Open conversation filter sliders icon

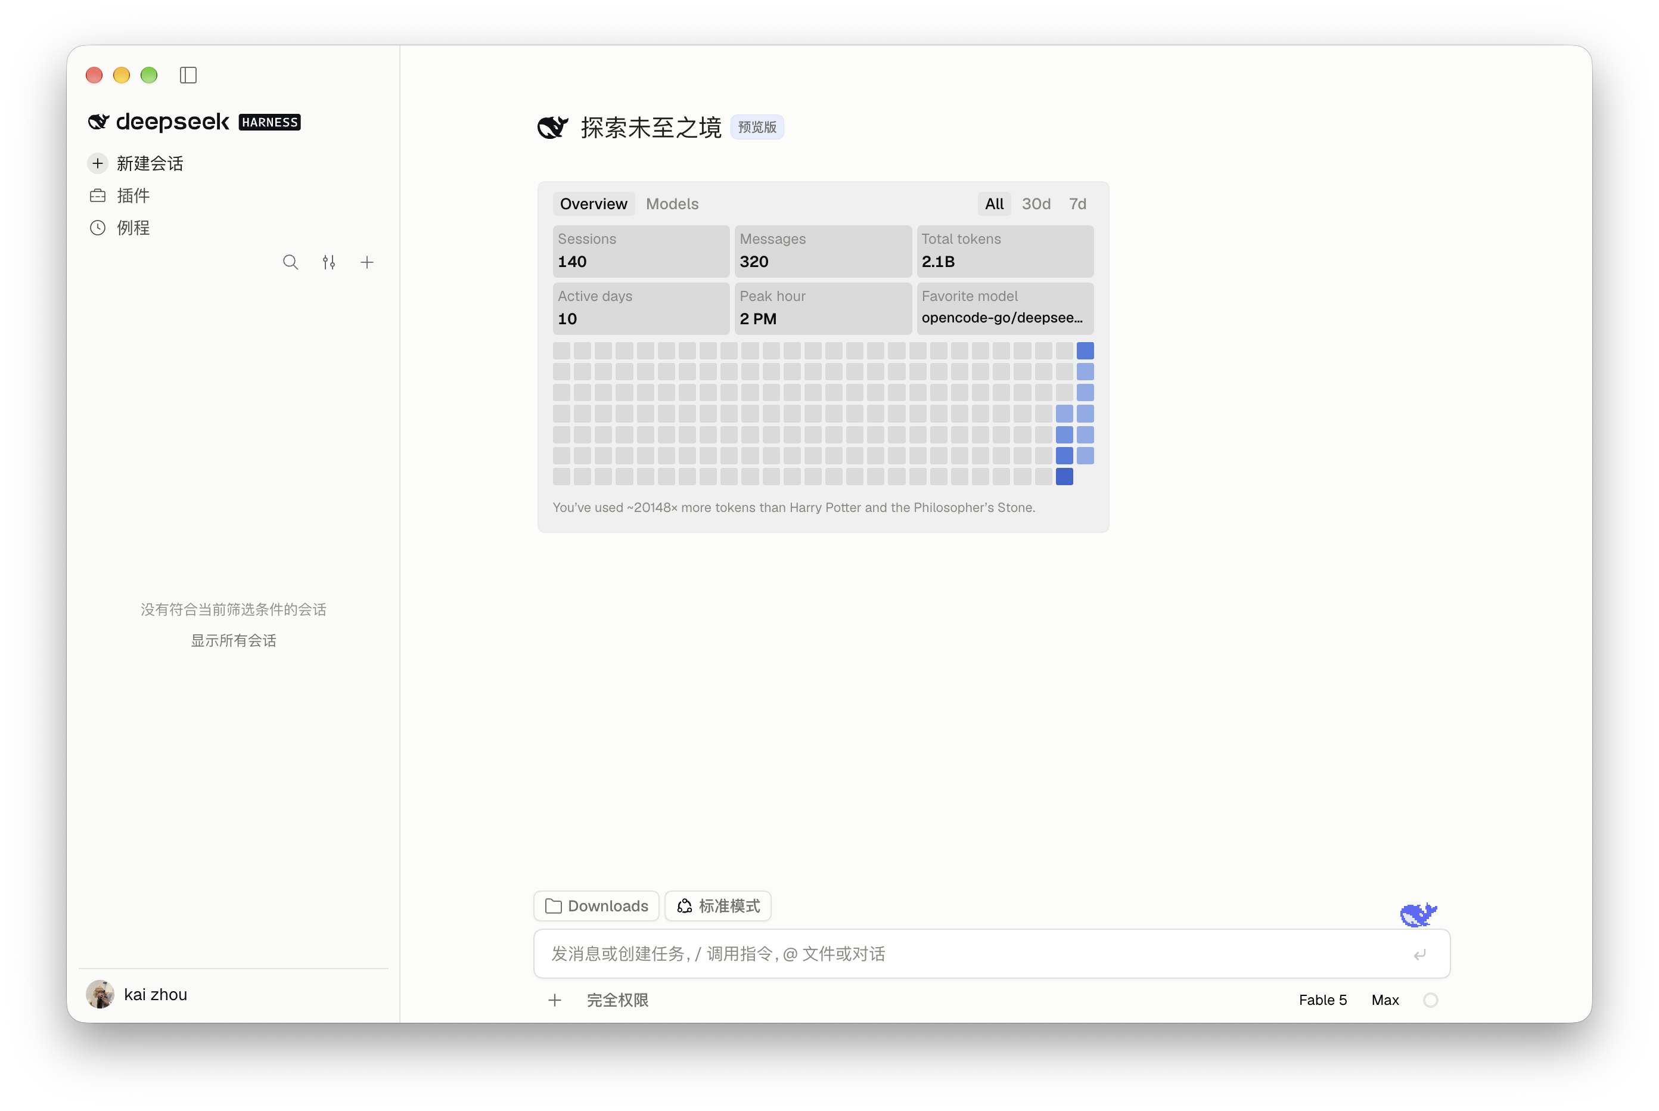tap(329, 262)
